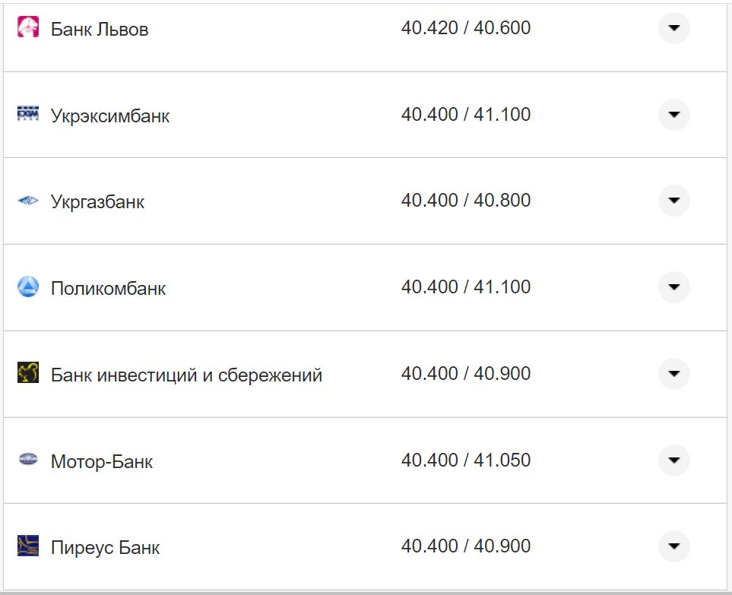Expand the Банк Львов row details
732x595 pixels.
673,28
